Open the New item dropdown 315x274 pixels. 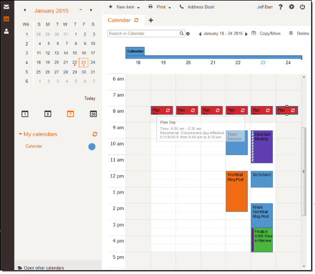click(124, 7)
